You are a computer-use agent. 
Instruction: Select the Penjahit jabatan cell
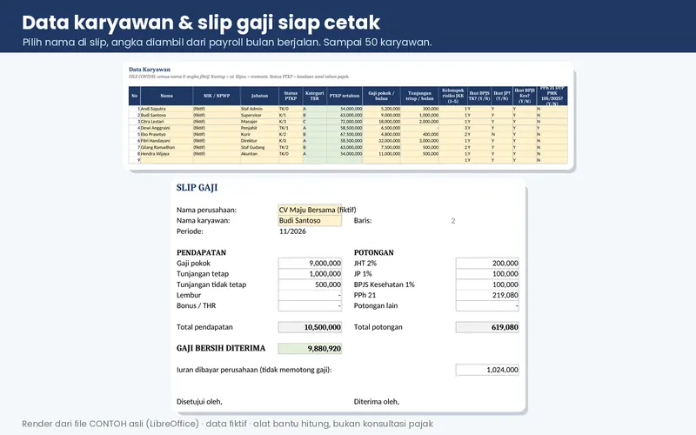259,128
